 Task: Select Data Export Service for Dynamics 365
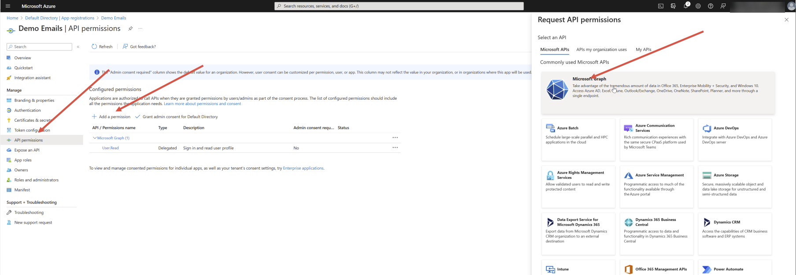point(578,234)
